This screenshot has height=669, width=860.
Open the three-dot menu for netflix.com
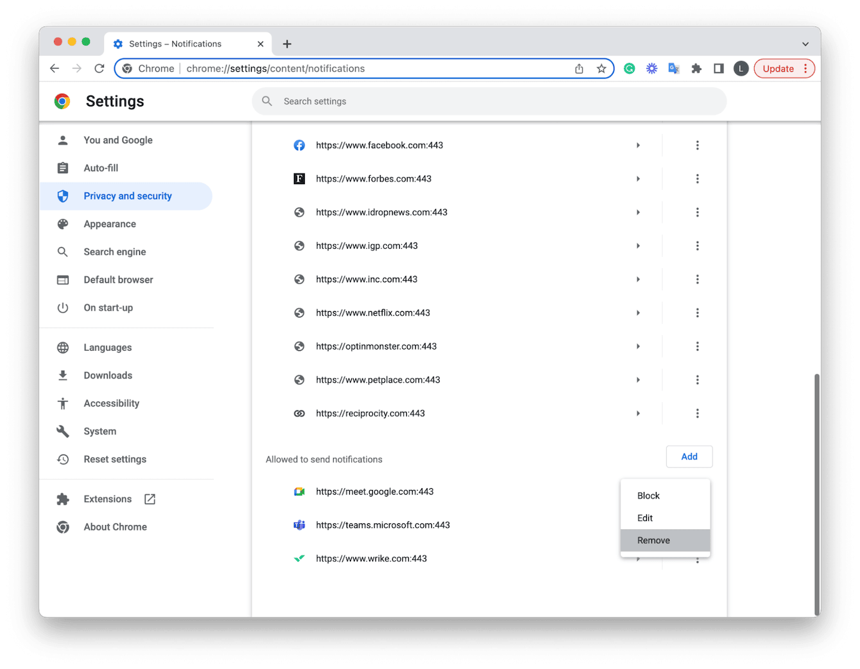pyautogui.click(x=698, y=312)
